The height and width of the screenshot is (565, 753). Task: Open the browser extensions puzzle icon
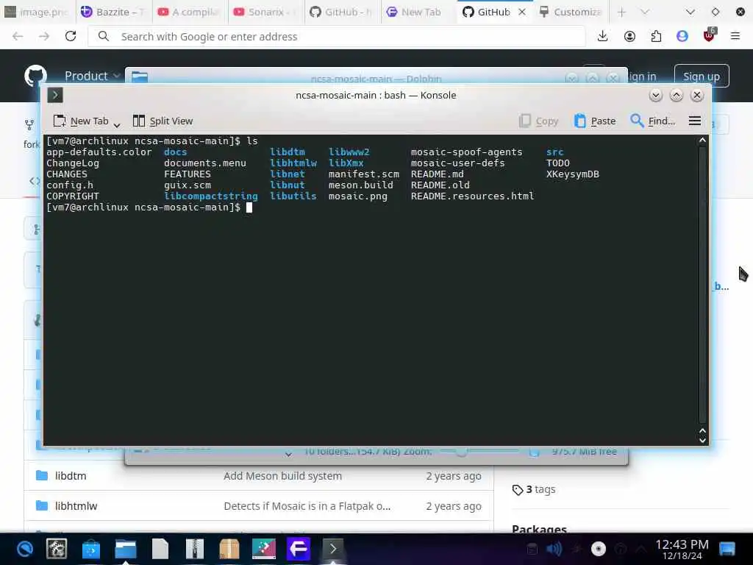coord(656,37)
